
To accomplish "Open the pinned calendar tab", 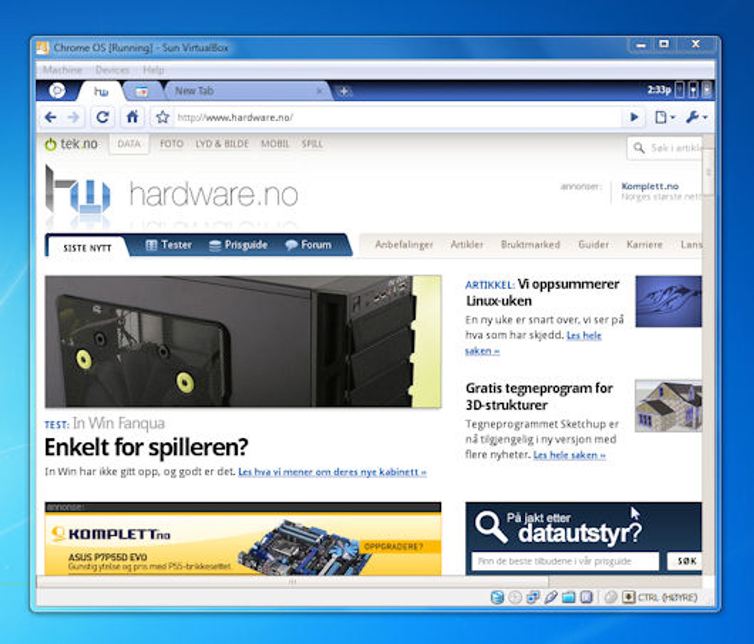I will [142, 91].
